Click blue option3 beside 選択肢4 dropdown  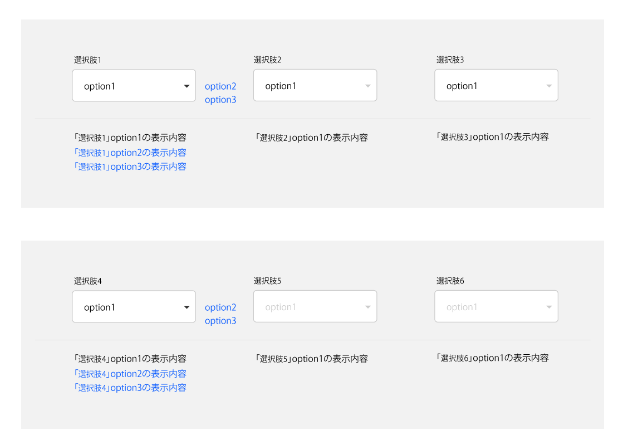(220, 321)
